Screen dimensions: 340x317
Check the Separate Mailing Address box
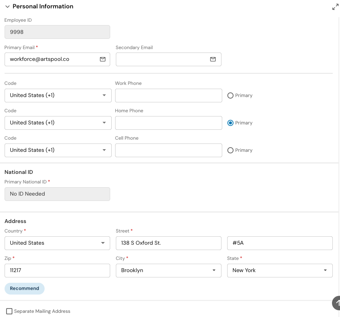[x=10, y=311]
